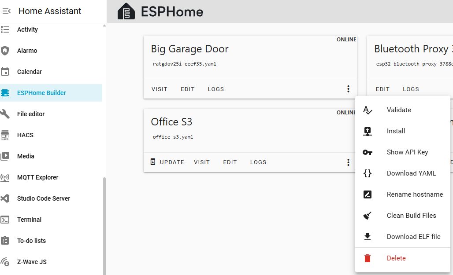
Task: Click the Office S3 card title
Action: click(171, 122)
